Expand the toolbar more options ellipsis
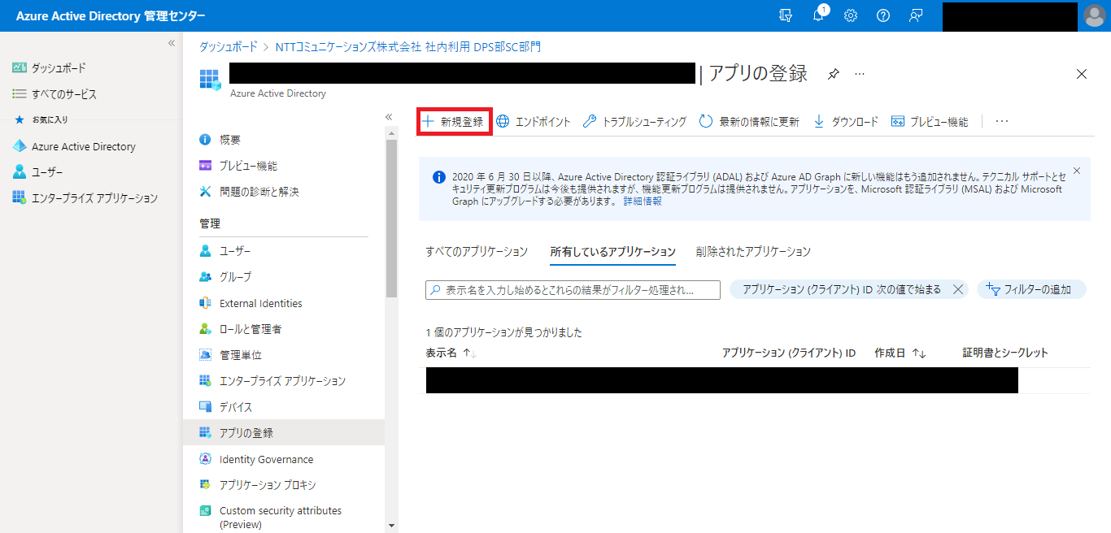The width and height of the screenshot is (1111, 533). [1002, 122]
